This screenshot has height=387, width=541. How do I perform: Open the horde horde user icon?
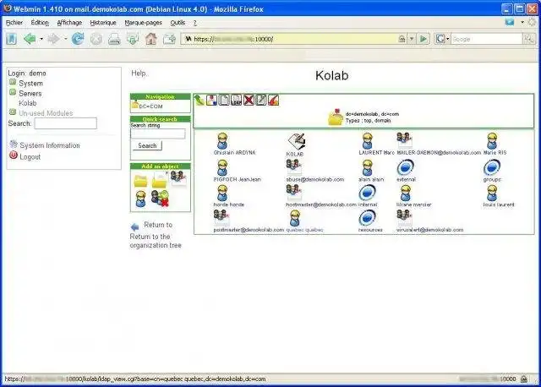pyautogui.click(x=222, y=193)
